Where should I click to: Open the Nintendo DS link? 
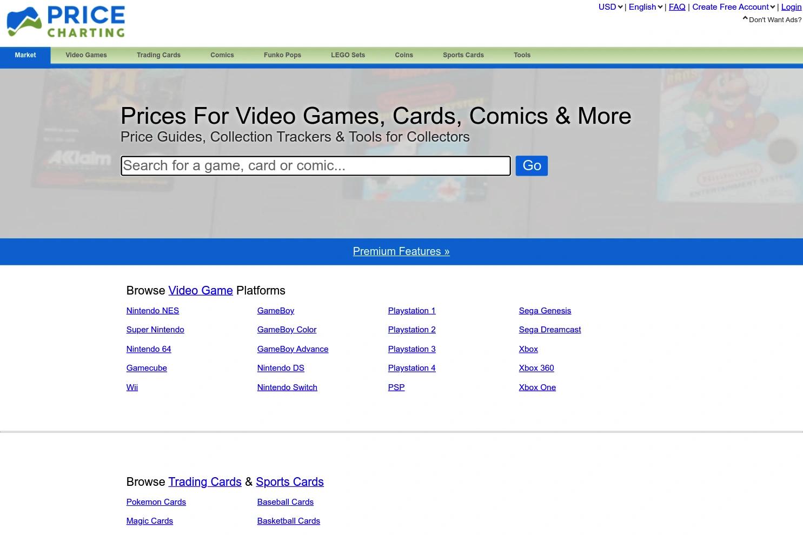coord(281,368)
